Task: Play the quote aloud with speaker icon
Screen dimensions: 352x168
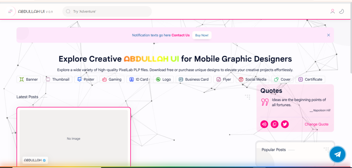Action: (x=264, y=124)
